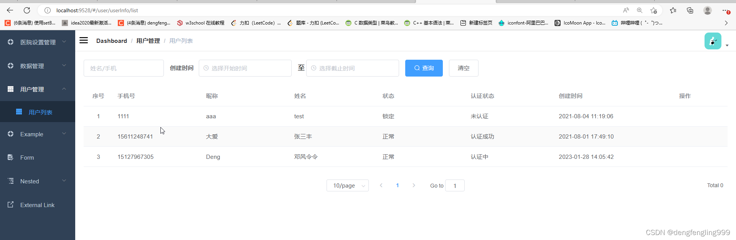Open the 新建标签页 bookmark

(x=476, y=23)
